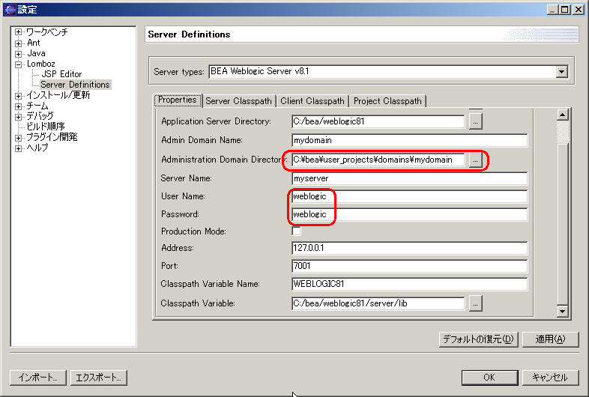Click browse button beside Classpath Variable field
This screenshot has width=589, height=397.
[x=475, y=303]
